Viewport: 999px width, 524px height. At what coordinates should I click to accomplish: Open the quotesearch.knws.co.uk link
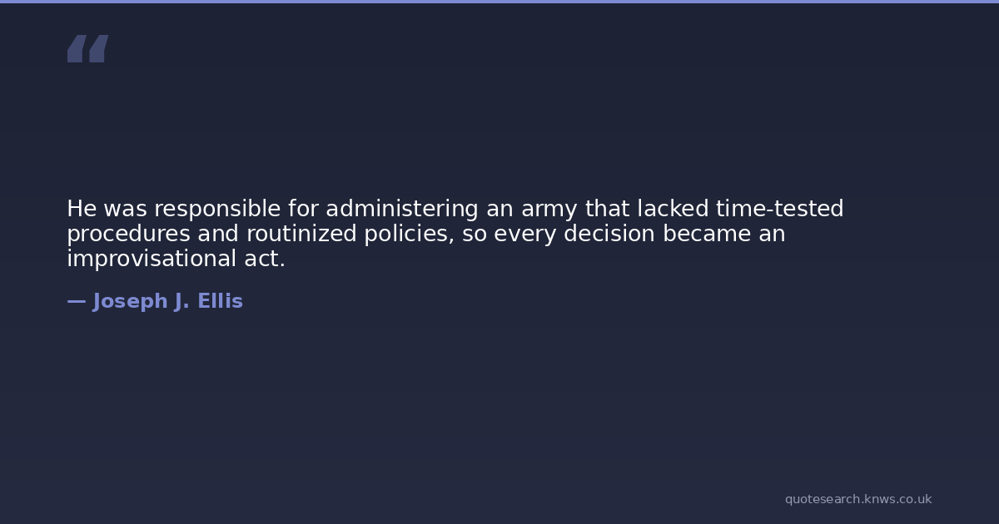857,499
